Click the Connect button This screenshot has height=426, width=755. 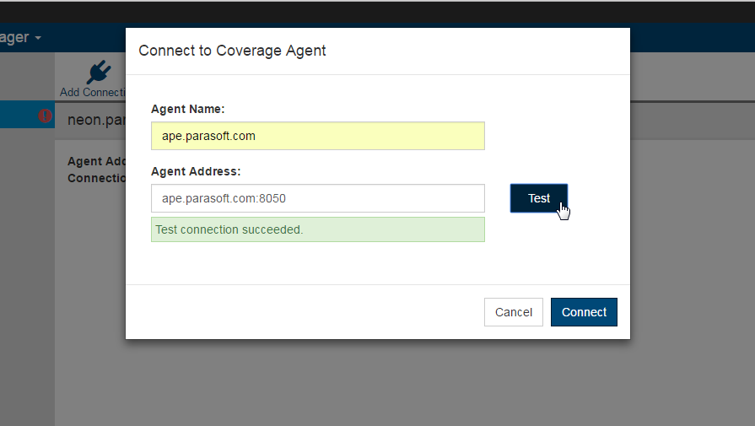tap(584, 312)
